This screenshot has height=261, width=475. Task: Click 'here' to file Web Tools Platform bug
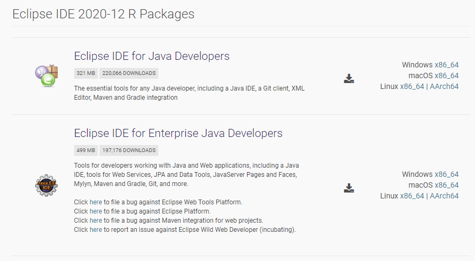point(96,202)
